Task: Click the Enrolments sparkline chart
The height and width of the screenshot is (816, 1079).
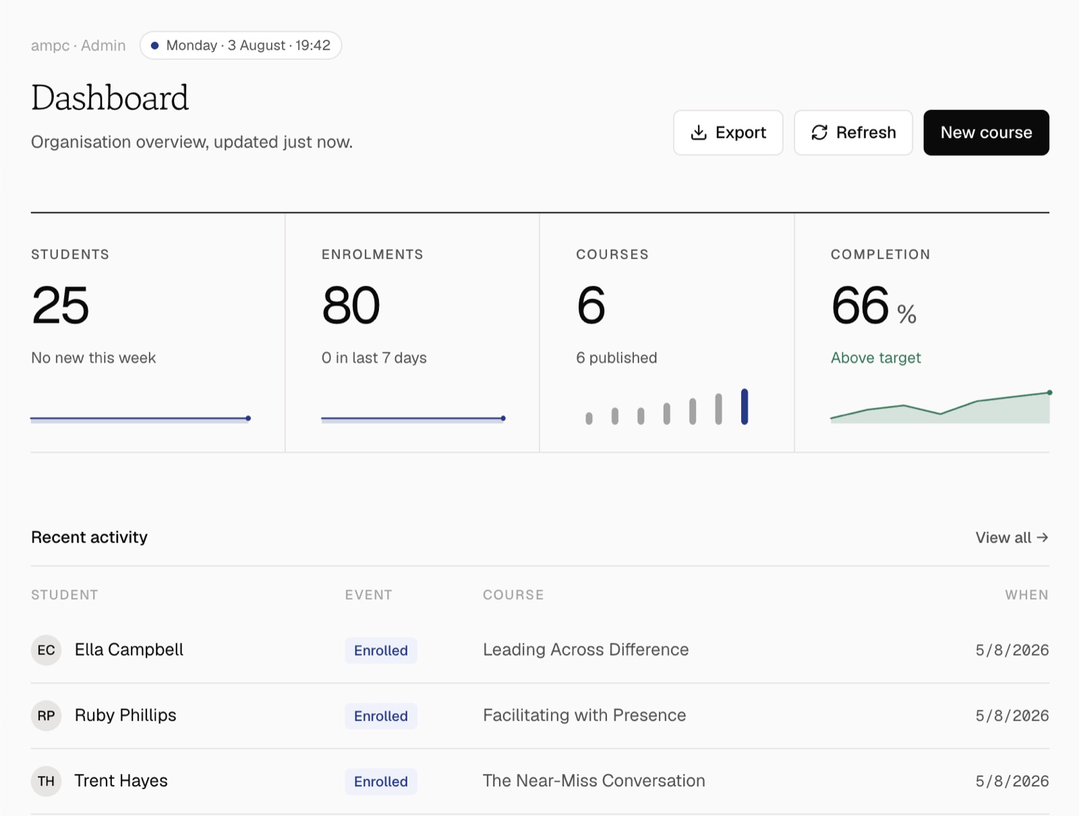Action: (x=413, y=418)
